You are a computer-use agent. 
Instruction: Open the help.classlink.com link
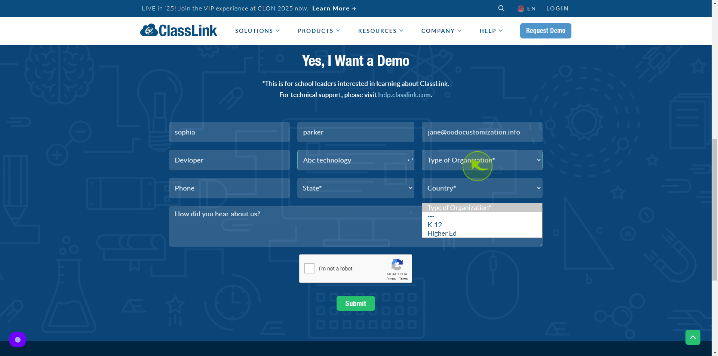coord(404,95)
